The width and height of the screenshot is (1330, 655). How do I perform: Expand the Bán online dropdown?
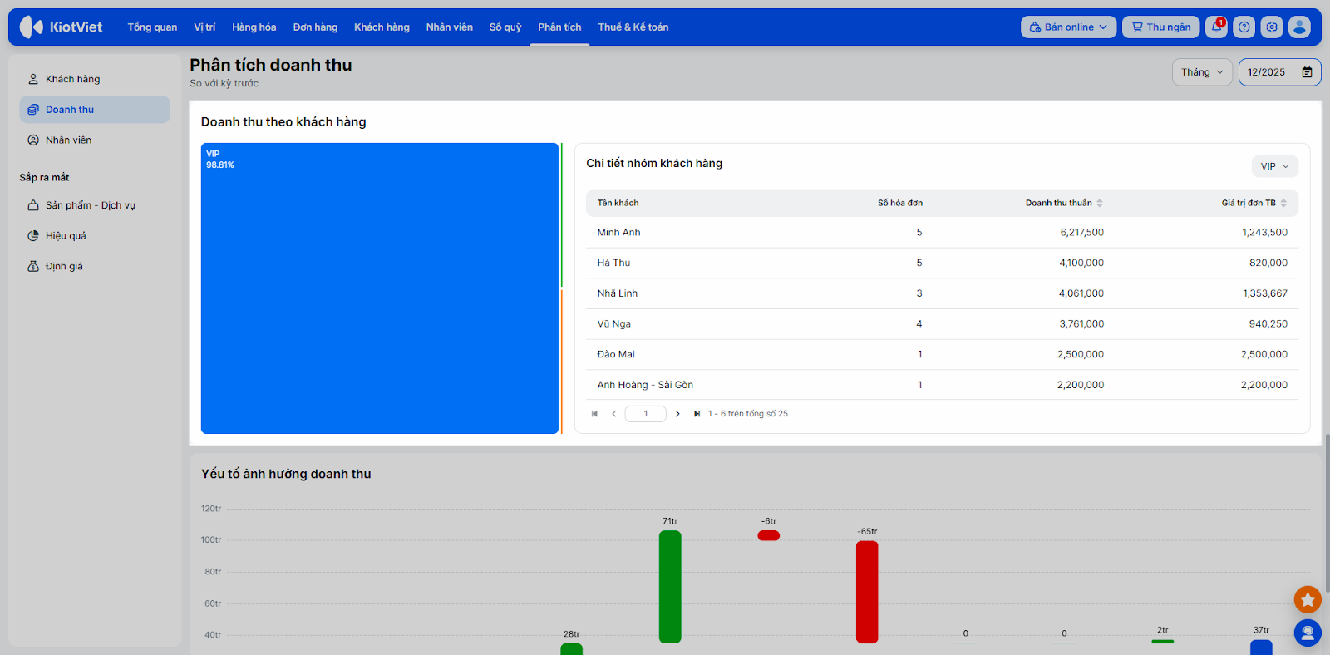(x=1068, y=27)
